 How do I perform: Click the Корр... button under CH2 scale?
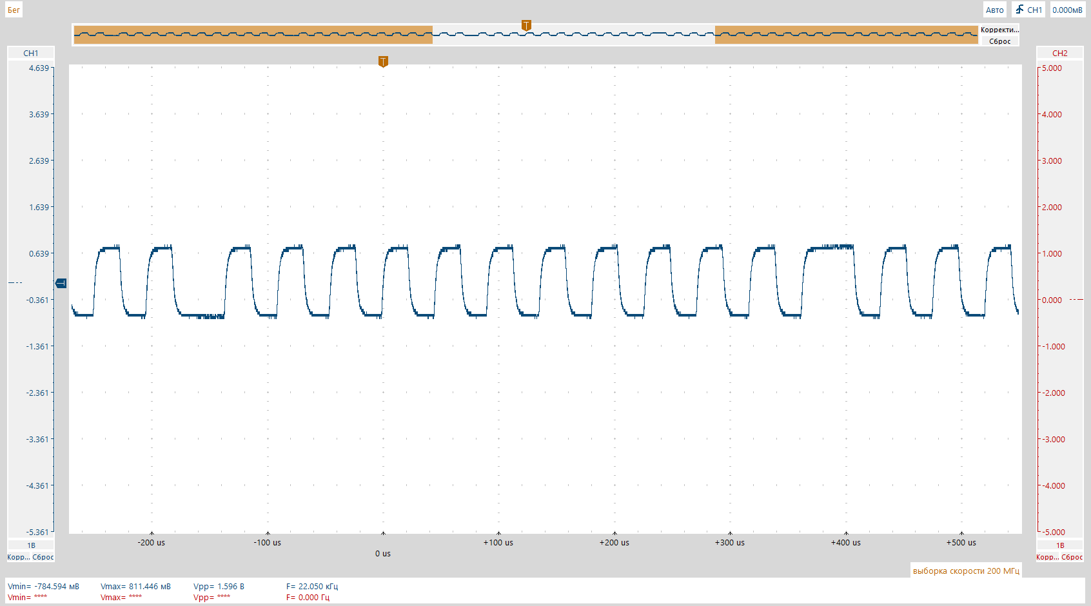click(x=1047, y=557)
